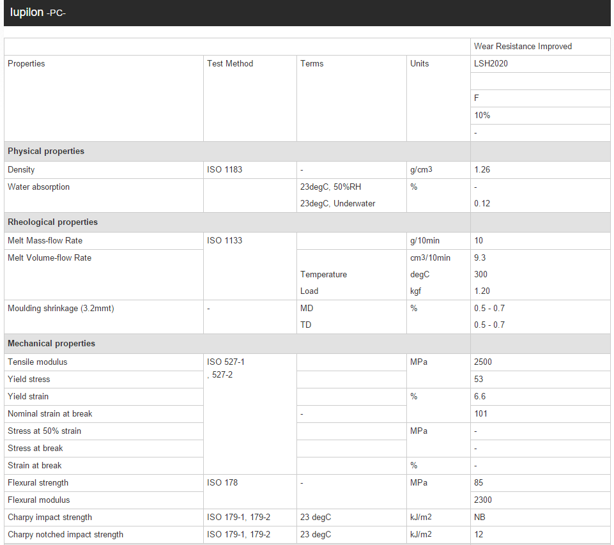This screenshot has height=545, width=614.
Task: Select the LSH2020 grade column header
Action: (x=491, y=64)
